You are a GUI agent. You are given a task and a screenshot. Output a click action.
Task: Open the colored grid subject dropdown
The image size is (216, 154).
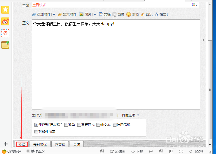[x=194, y=5]
